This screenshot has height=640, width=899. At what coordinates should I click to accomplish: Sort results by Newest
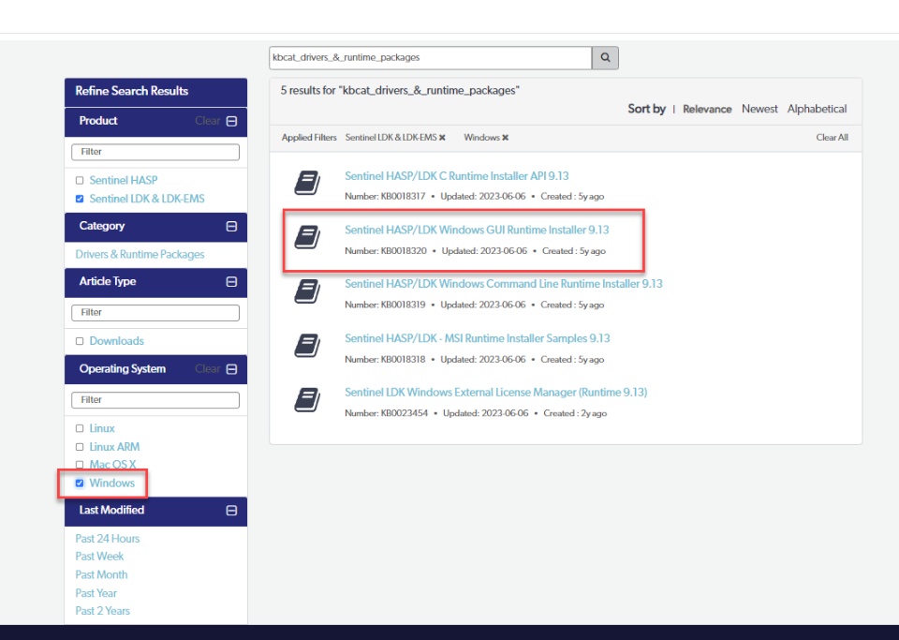tap(759, 109)
